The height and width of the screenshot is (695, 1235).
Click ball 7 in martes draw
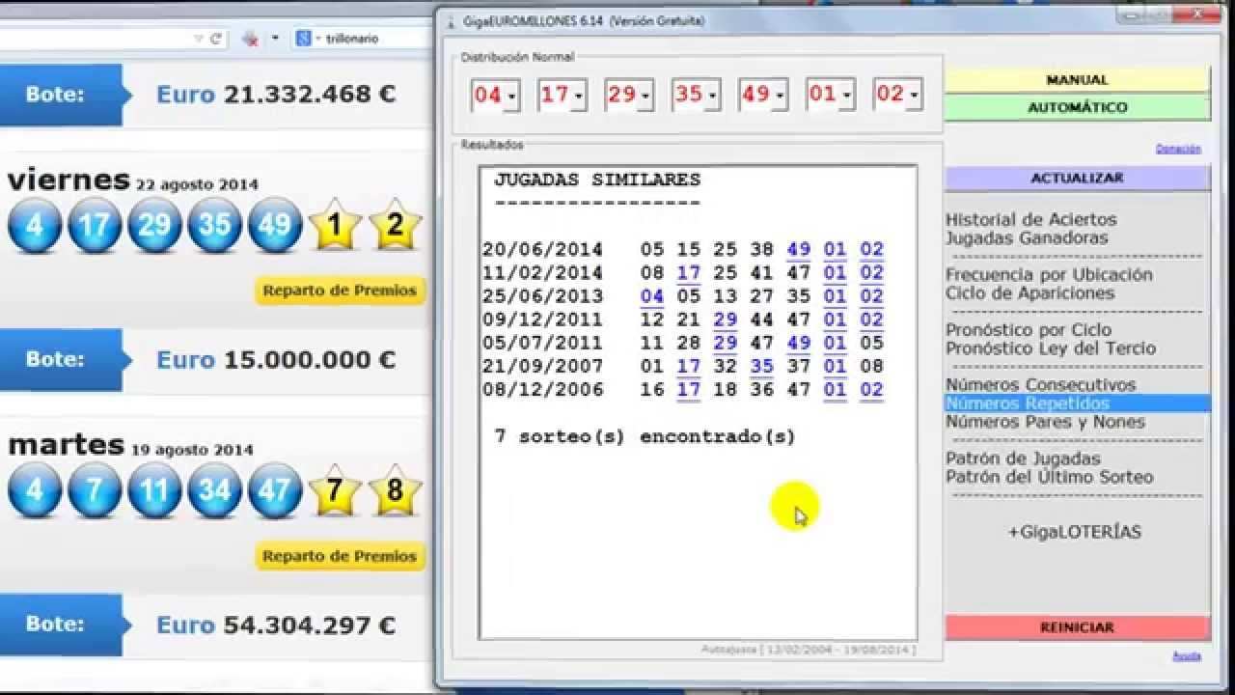pos(95,491)
